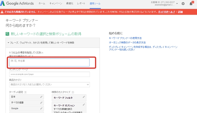The height and width of the screenshot is (113, 197).
Task: Open help for 検索のカスタマイズ question mark
Action: pyautogui.click(x=73, y=92)
